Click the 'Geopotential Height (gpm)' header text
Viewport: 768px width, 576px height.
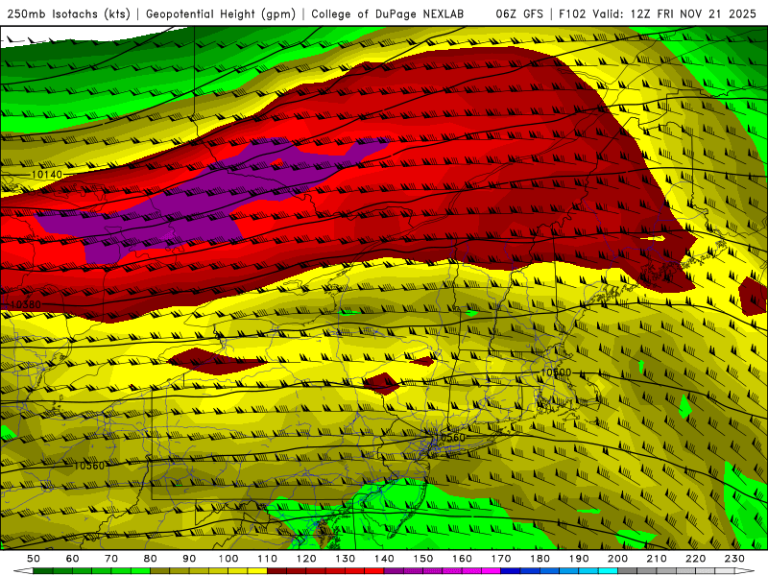coord(221,14)
